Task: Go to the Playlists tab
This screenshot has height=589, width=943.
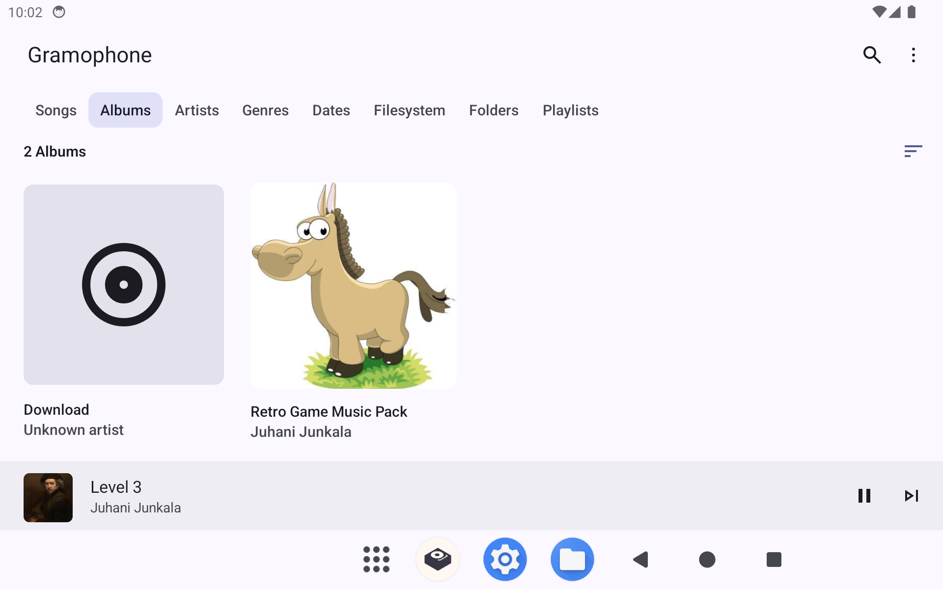Action: (x=570, y=110)
